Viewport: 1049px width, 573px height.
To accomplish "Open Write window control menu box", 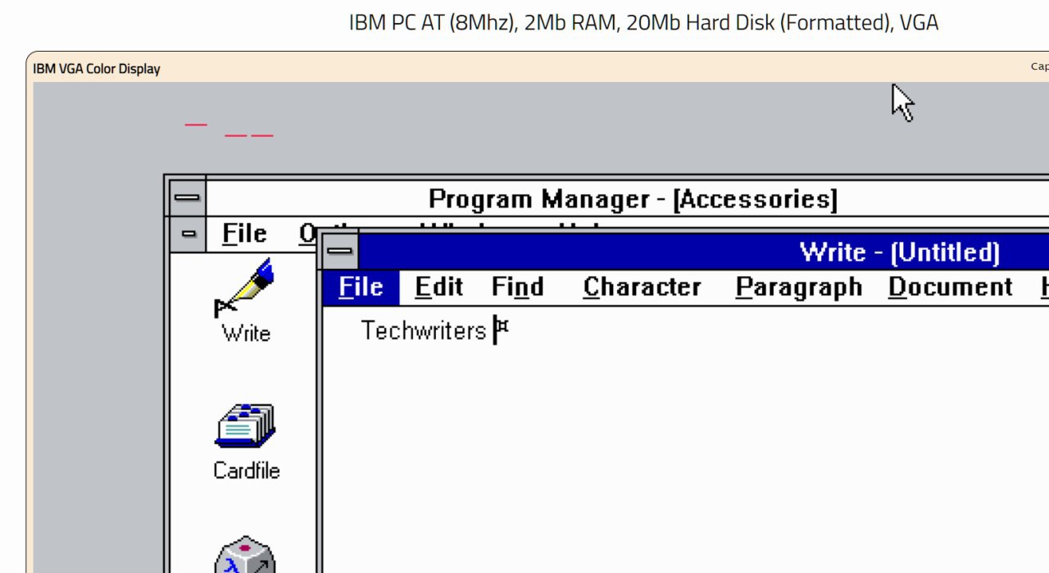I will [x=340, y=251].
